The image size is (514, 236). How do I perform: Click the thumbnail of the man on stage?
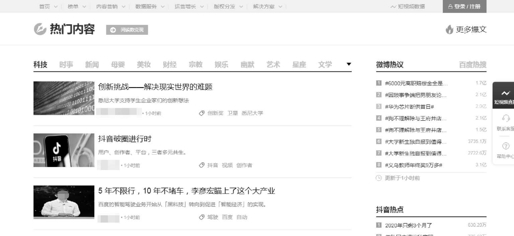pyautogui.click(x=64, y=202)
